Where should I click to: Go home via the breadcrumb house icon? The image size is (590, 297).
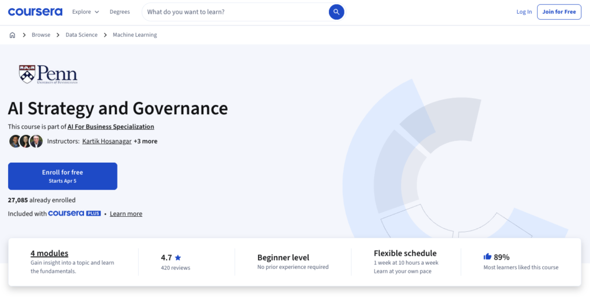click(13, 35)
